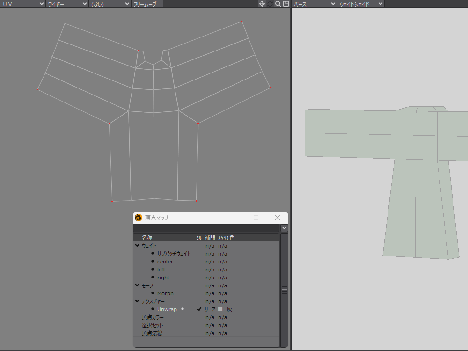
Task: Click the dot marker after Unwrap name
Action: point(183,309)
